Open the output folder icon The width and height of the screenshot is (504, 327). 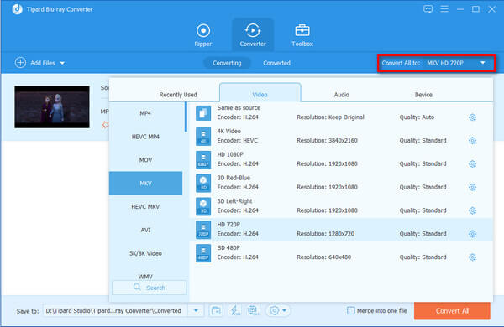(x=216, y=310)
